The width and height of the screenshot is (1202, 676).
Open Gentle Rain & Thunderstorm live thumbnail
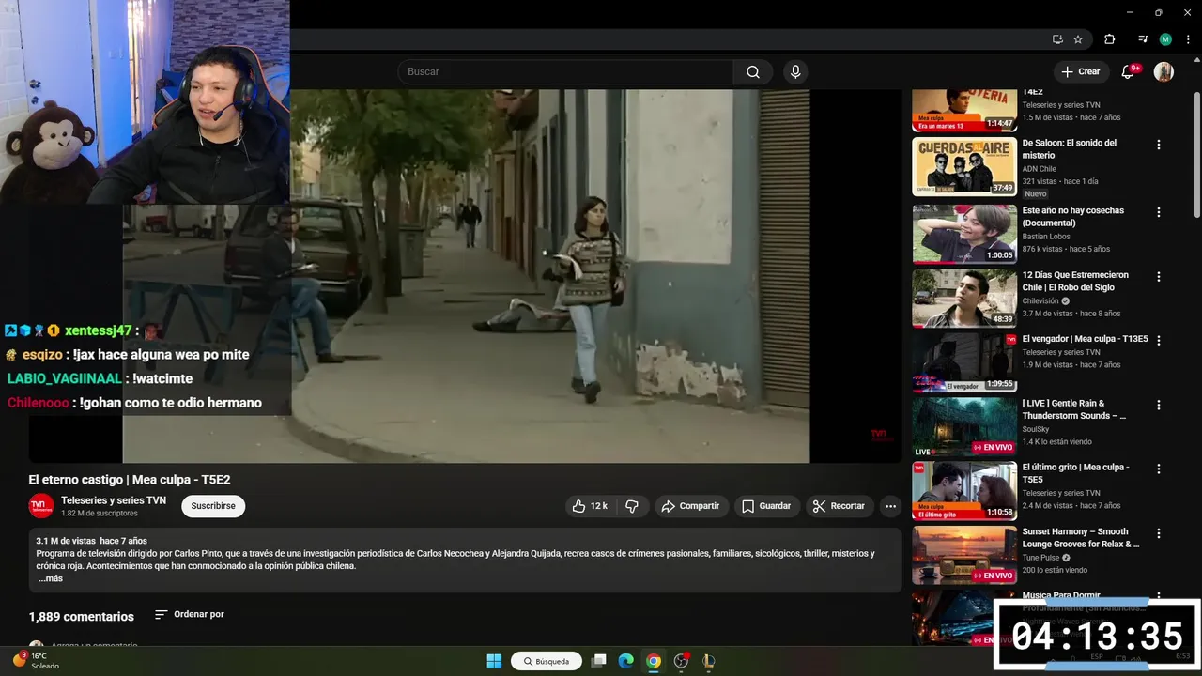964,427
